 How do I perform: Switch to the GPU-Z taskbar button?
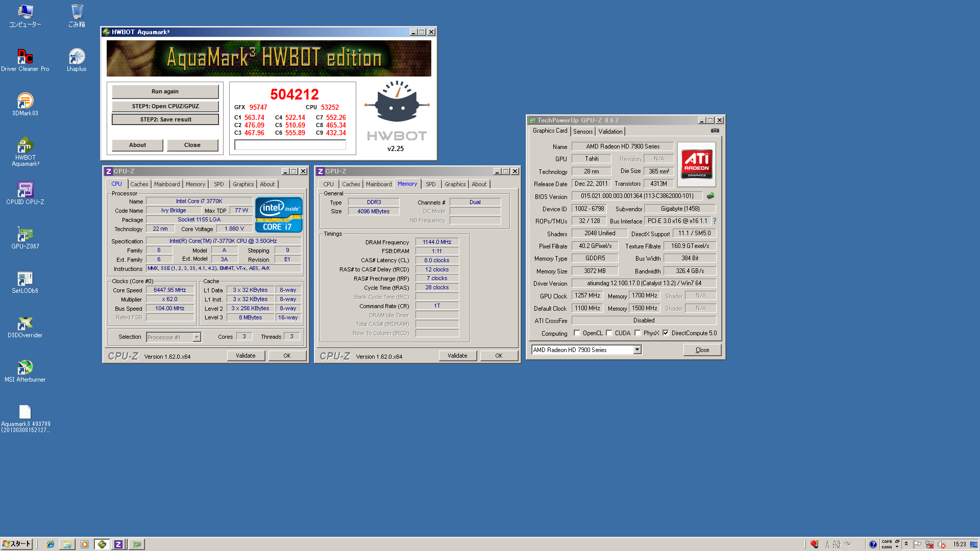coord(137,544)
